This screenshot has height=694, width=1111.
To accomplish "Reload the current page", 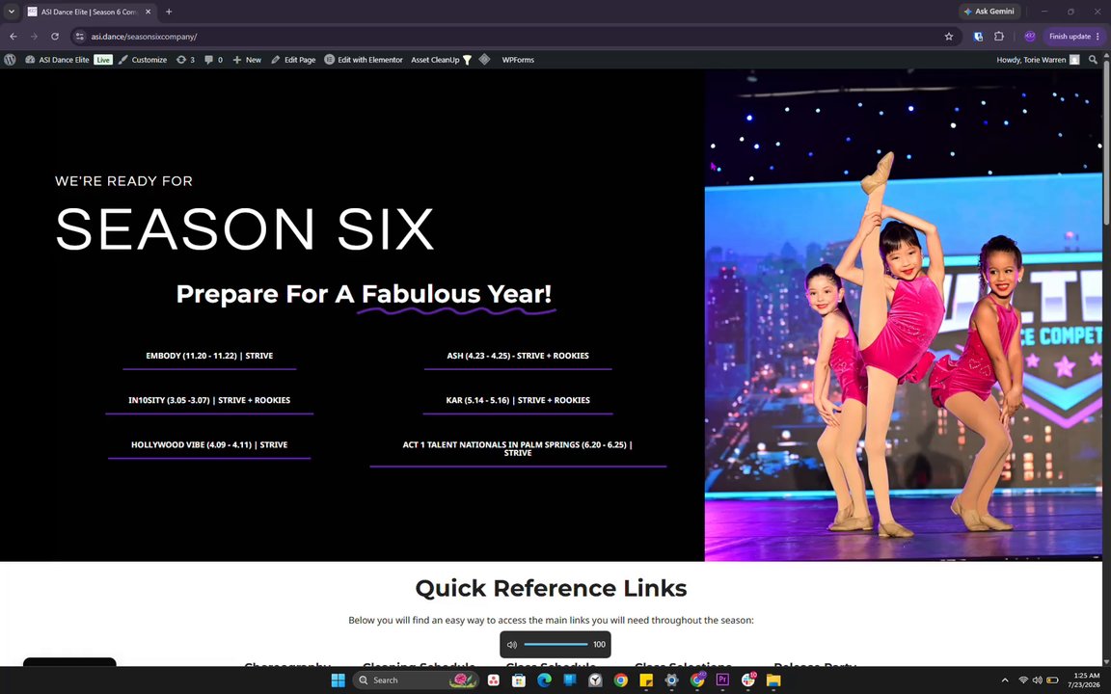I will (x=55, y=36).
